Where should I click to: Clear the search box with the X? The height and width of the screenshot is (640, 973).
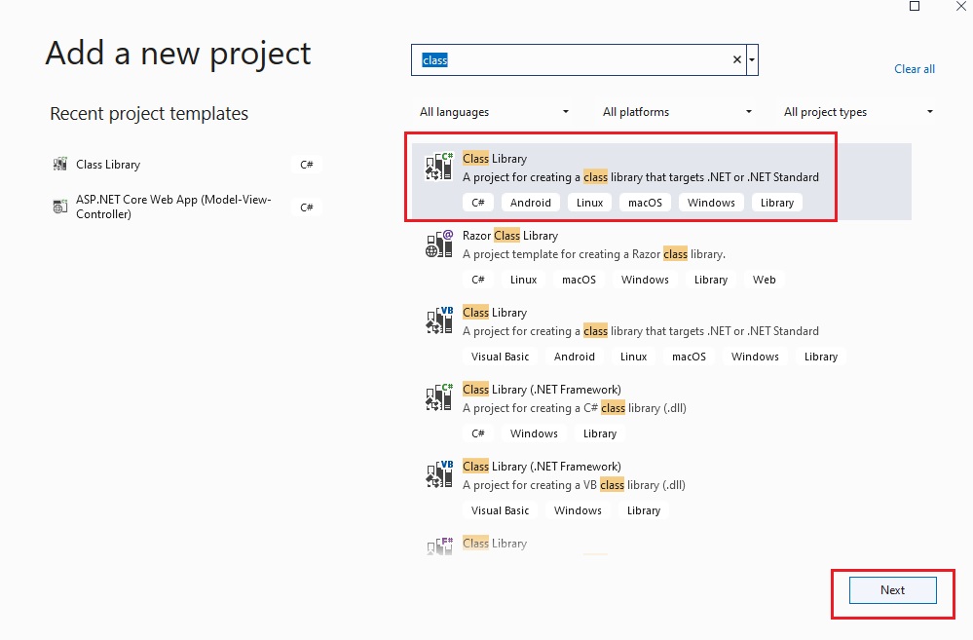coord(736,59)
